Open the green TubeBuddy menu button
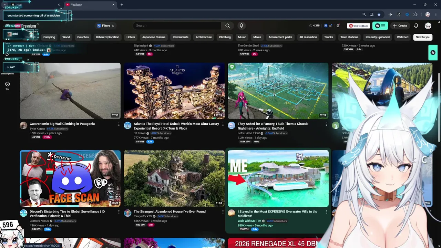Image resolution: width=441 pixels, height=248 pixels. click(380, 26)
